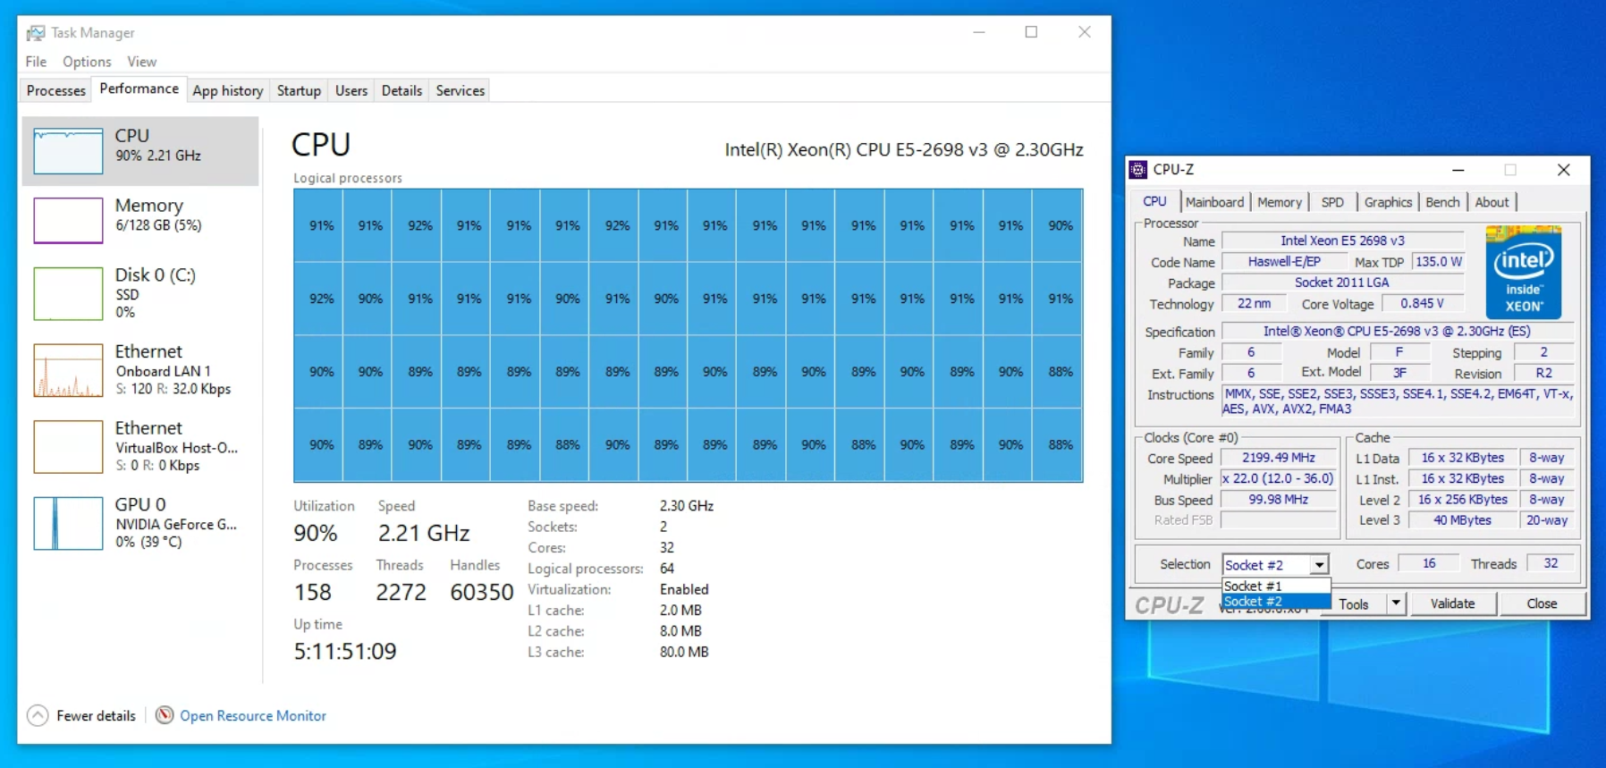Open the Disk 0 (C:) performance view
The width and height of the screenshot is (1606, 768).
click(x=68, y=293)
